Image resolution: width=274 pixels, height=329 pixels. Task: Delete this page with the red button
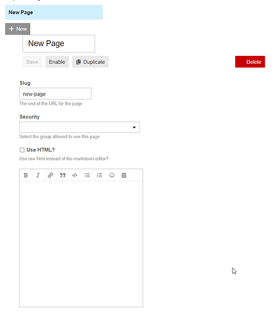click(250, 62)
